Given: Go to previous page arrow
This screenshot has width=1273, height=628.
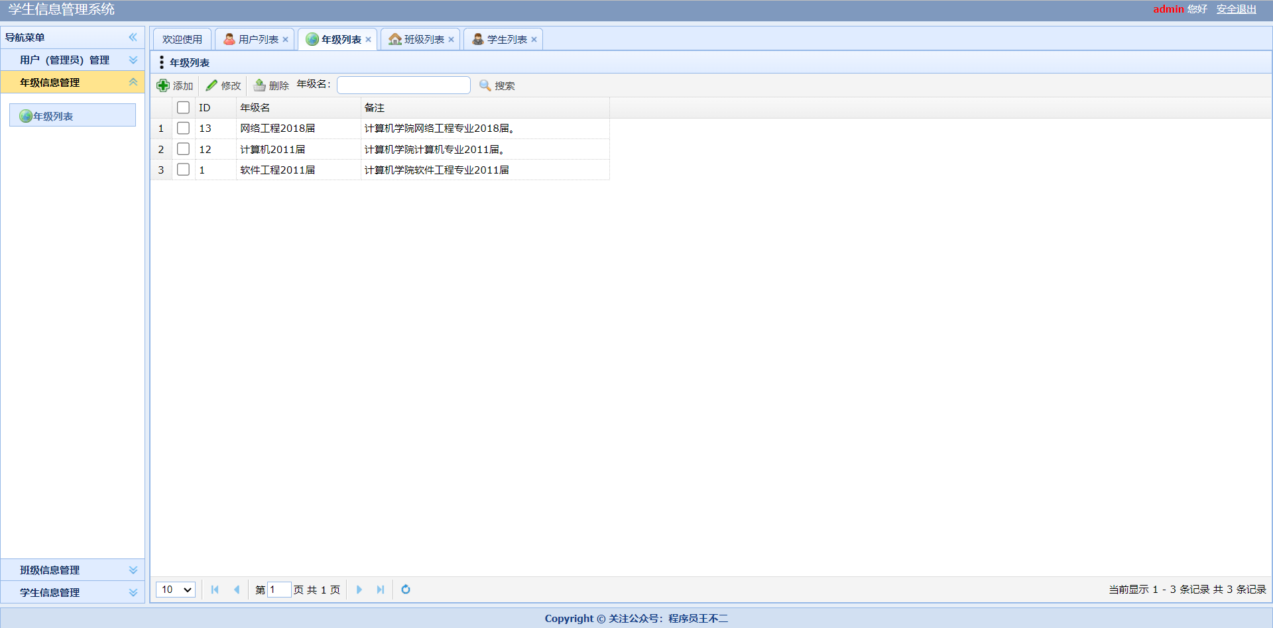Looking at the screenshot, I should tap(237, 590).
